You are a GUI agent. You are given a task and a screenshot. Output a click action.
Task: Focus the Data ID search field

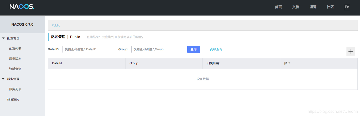point(88,49)
